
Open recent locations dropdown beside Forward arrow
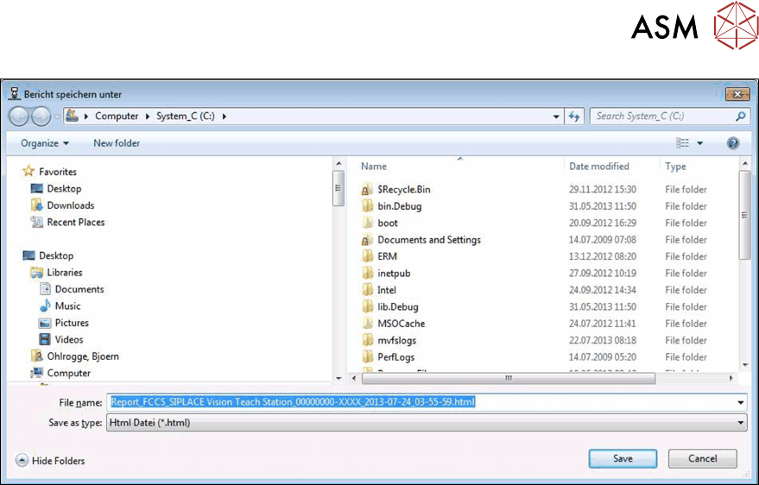(57, 117)
